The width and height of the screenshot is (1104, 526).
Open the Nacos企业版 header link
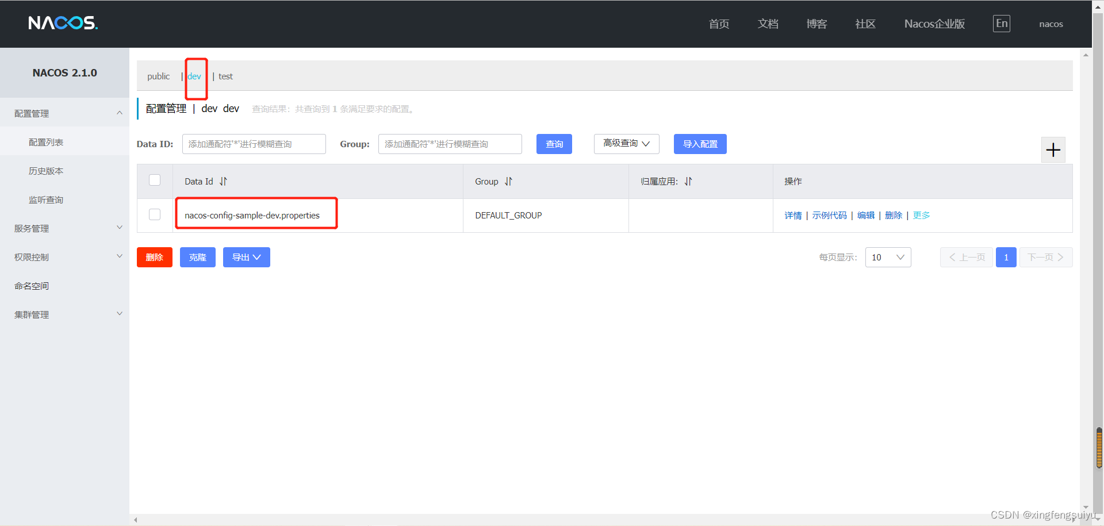point(934,24)
